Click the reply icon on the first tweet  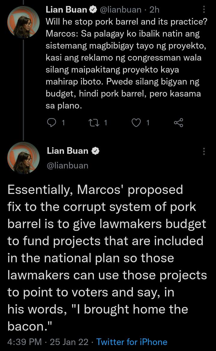(x=52, y=122)
